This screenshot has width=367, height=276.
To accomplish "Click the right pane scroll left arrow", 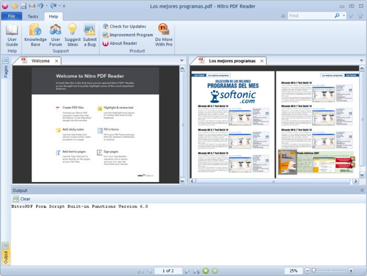I will pyautogui.click(x=192, y=181).
